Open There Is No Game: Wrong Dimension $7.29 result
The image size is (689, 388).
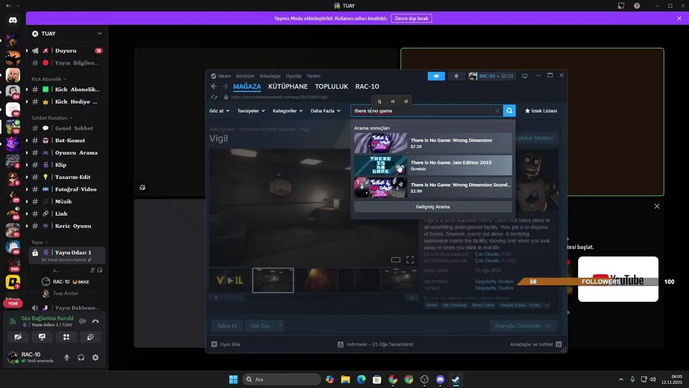click(433, 143)
